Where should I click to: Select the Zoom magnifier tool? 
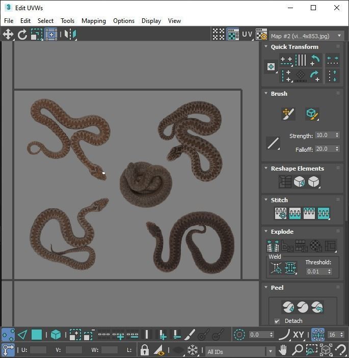tap(298, 350)
